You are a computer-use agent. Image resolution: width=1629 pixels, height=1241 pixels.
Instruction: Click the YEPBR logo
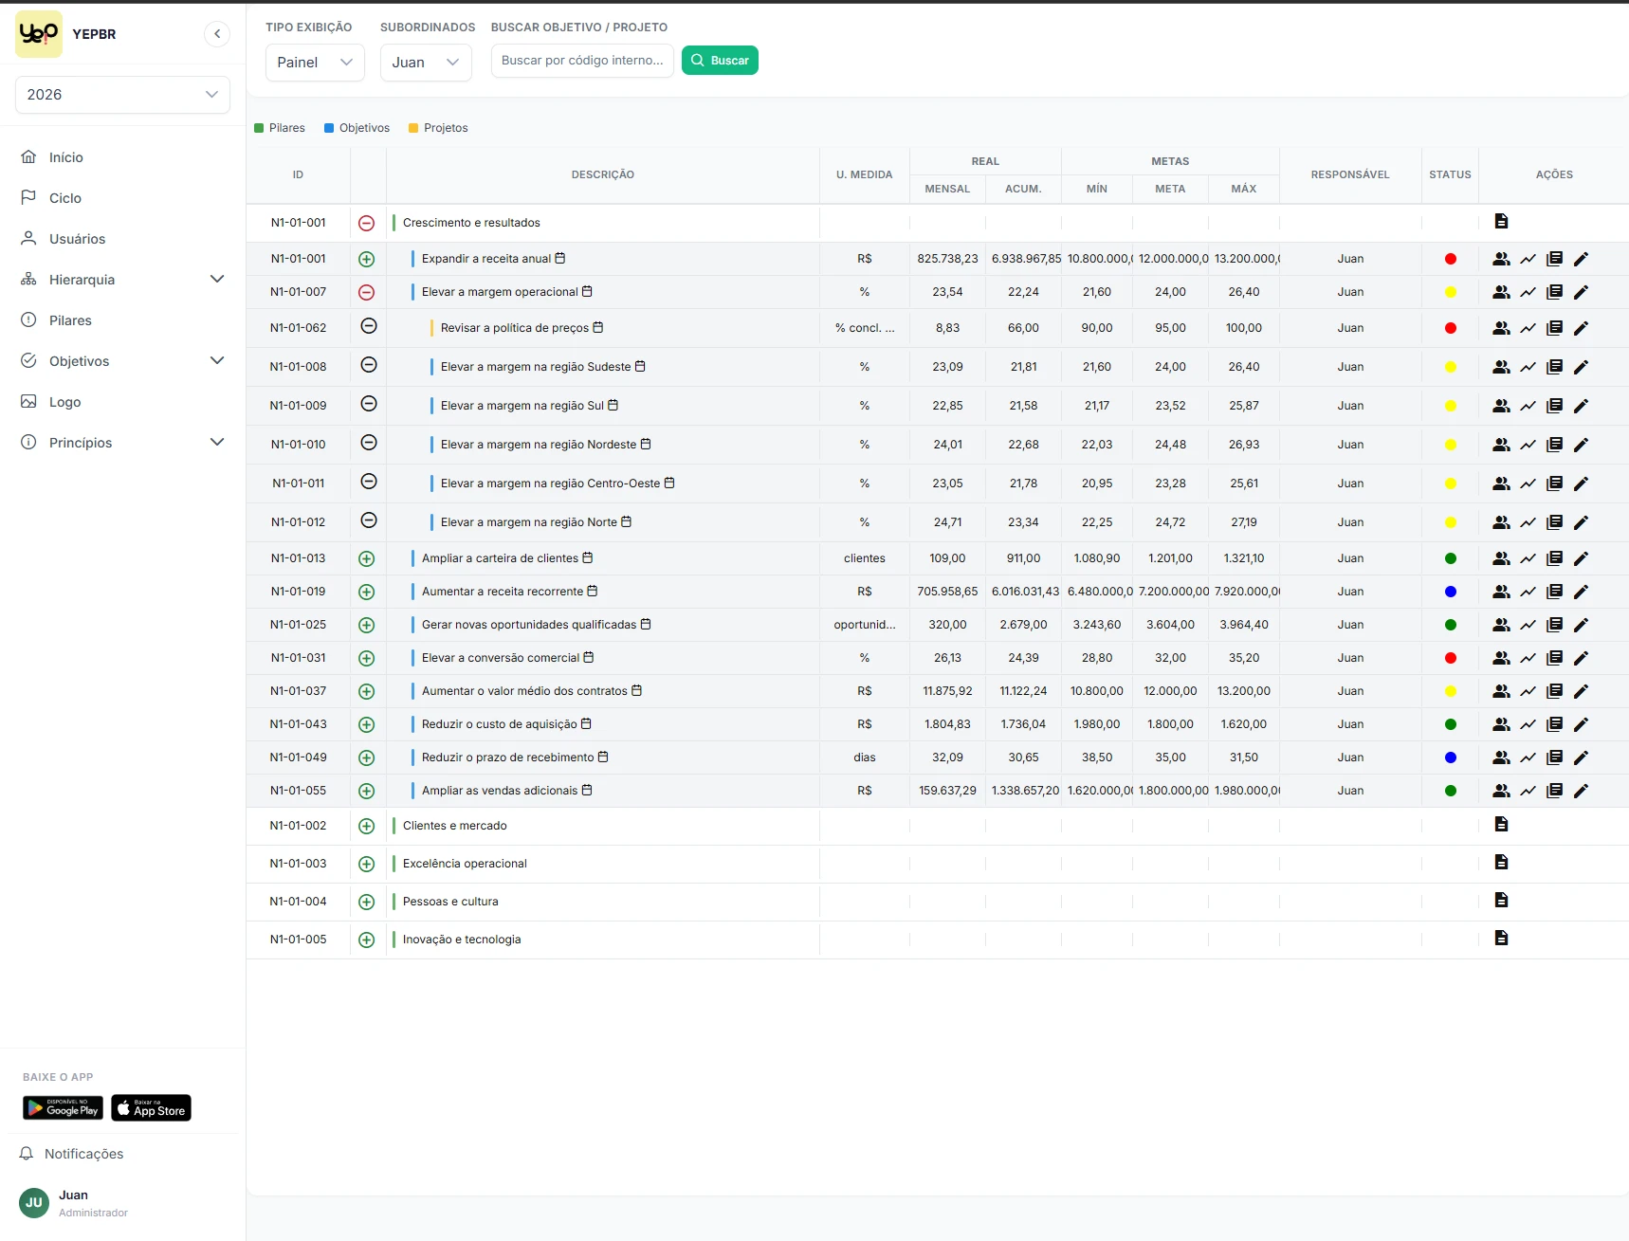tap(39, 34)
